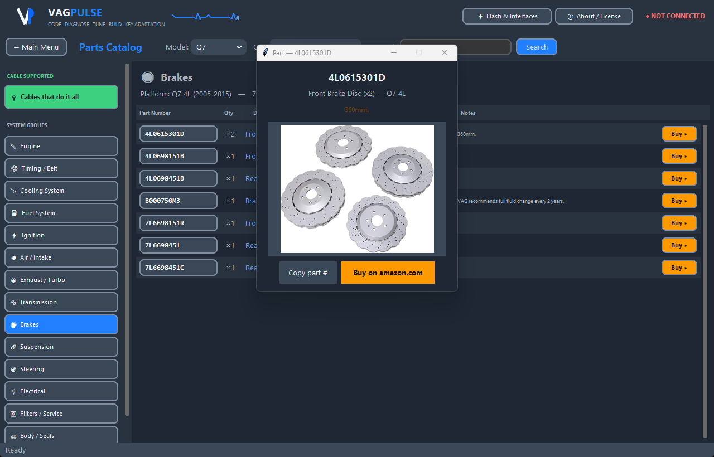
Task: Buy the 4L0615301D part from its row
Action: (679, 134)
